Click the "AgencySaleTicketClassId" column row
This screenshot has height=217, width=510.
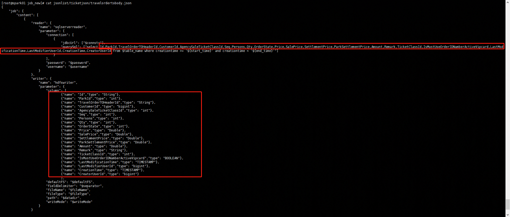pos(107,110)
